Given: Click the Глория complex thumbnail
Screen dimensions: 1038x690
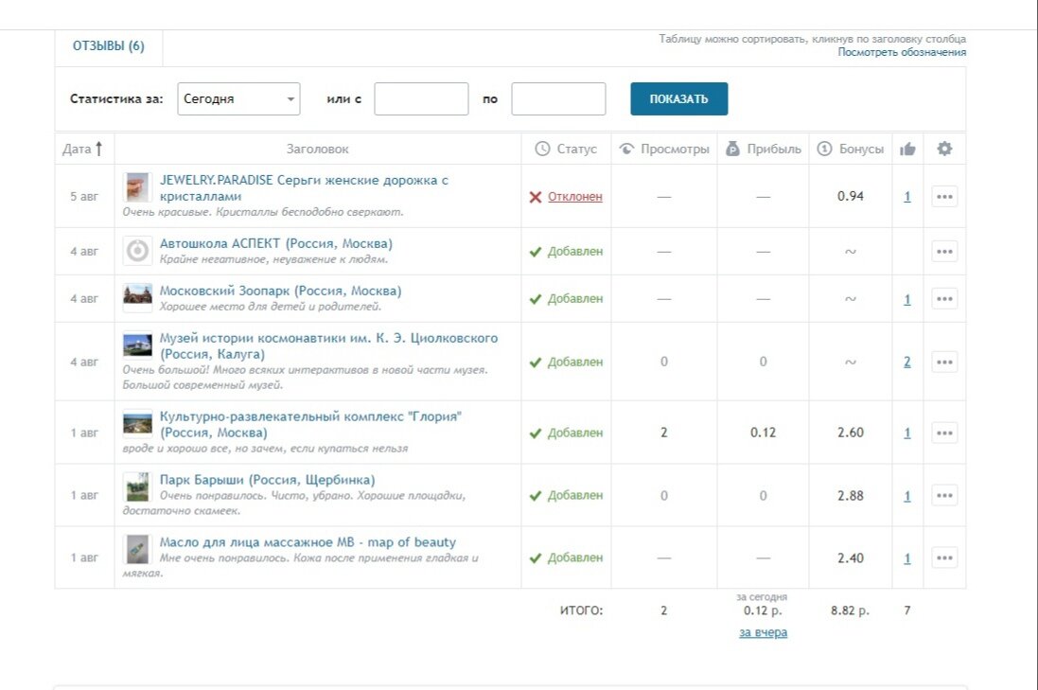Looking at the screenshot, I should 138,424.
